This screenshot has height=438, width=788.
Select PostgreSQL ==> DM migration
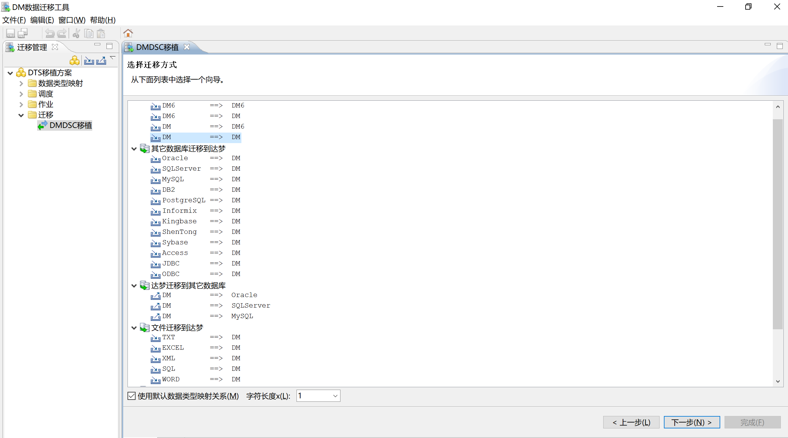click(196, 200)
